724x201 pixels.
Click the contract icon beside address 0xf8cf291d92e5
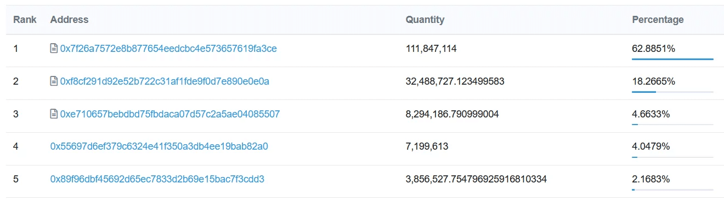click(x=54, y=81)
